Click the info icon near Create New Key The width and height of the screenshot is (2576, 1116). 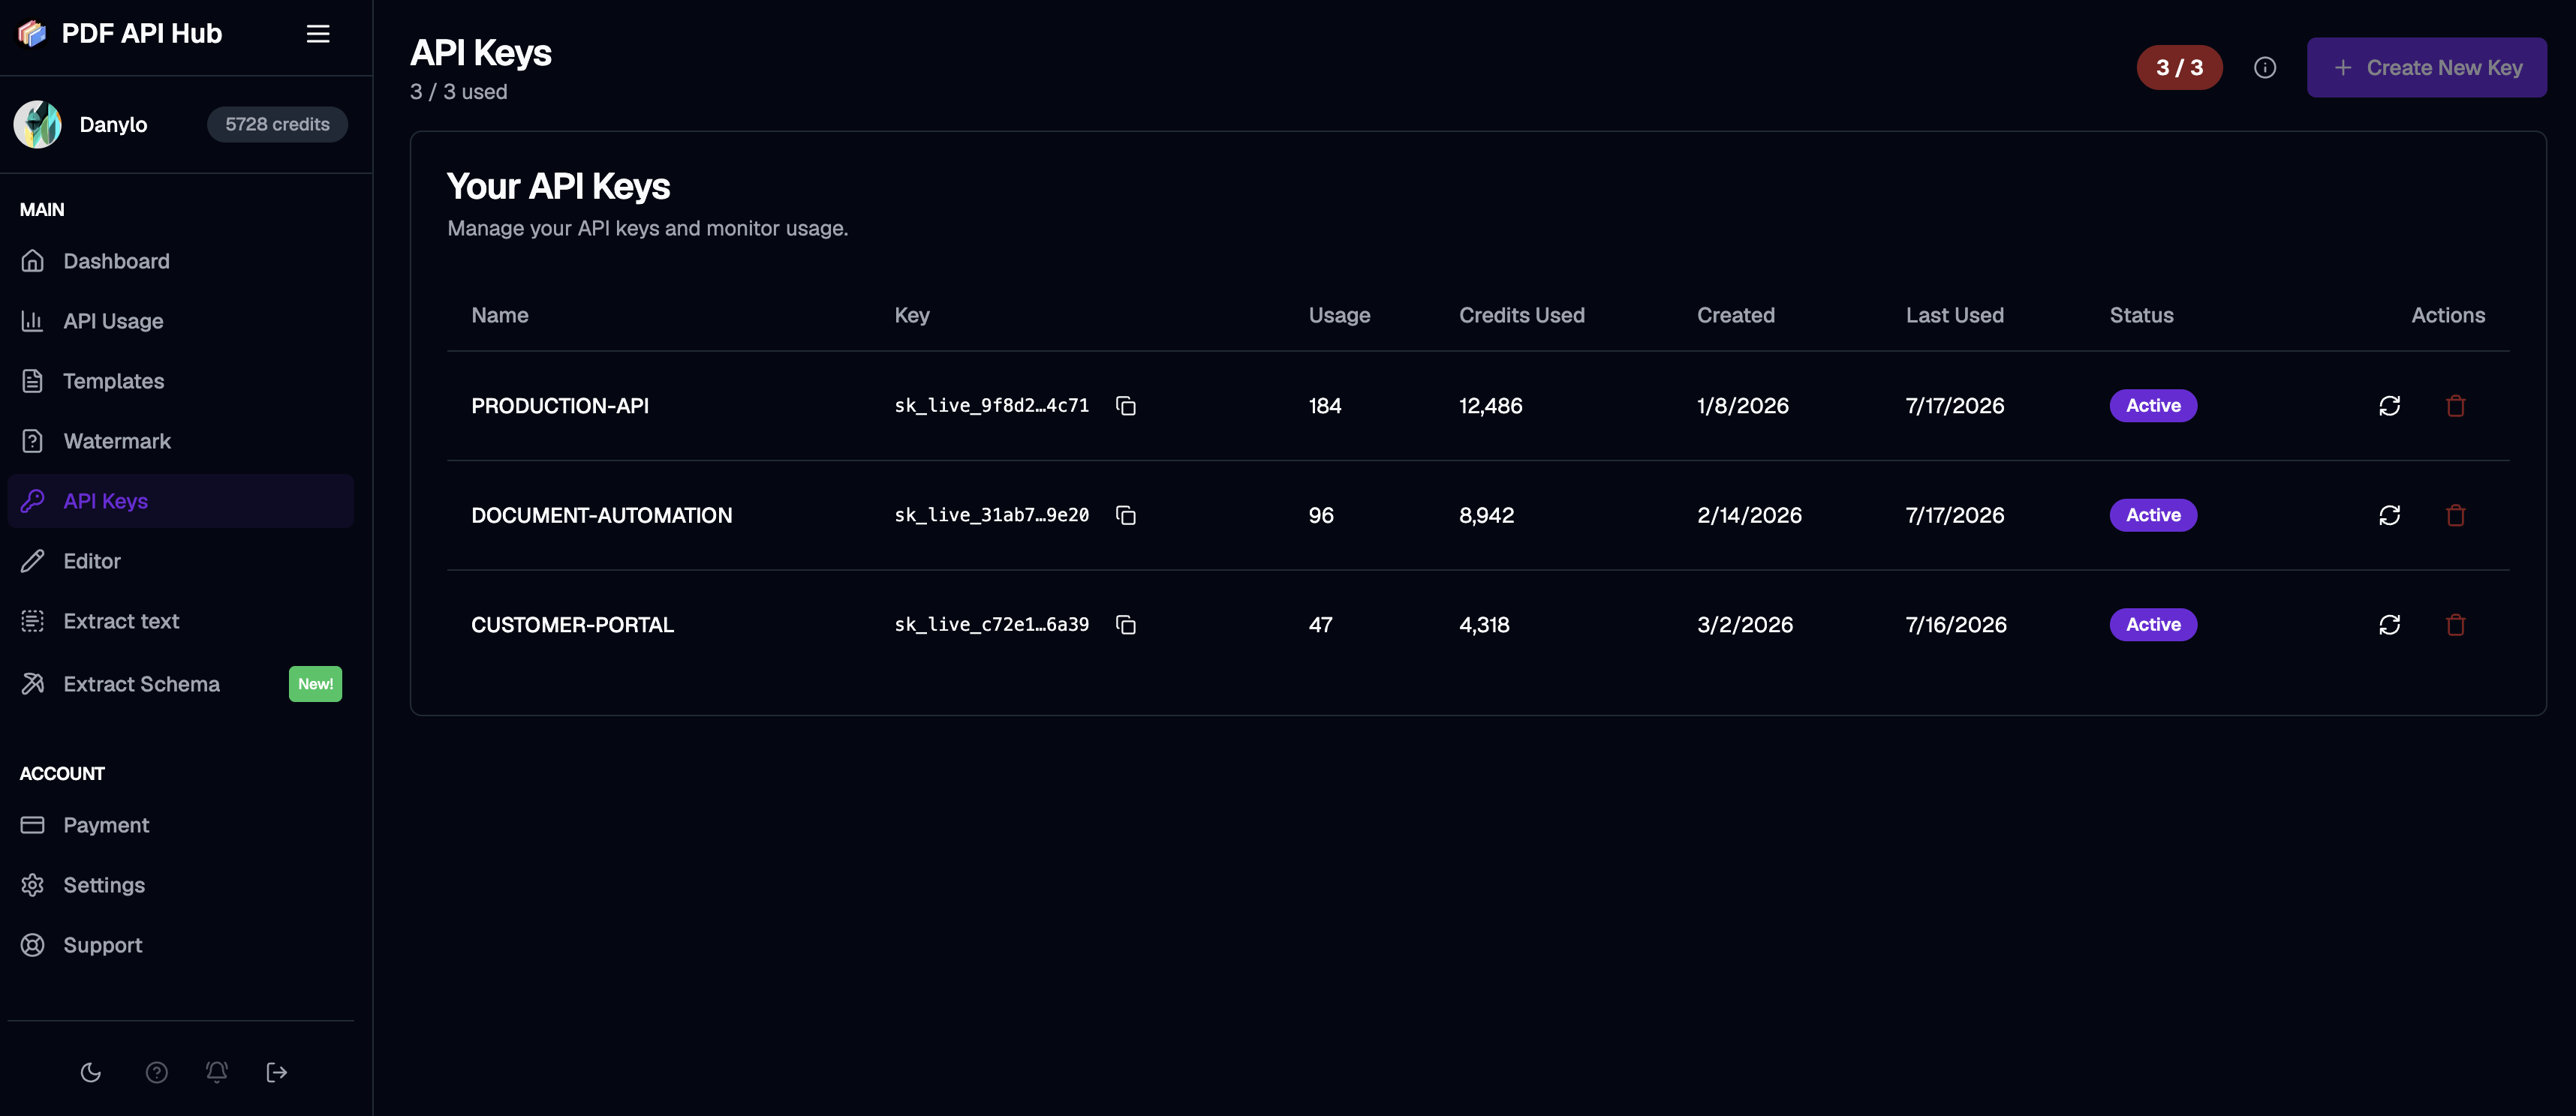[2265, 67]
